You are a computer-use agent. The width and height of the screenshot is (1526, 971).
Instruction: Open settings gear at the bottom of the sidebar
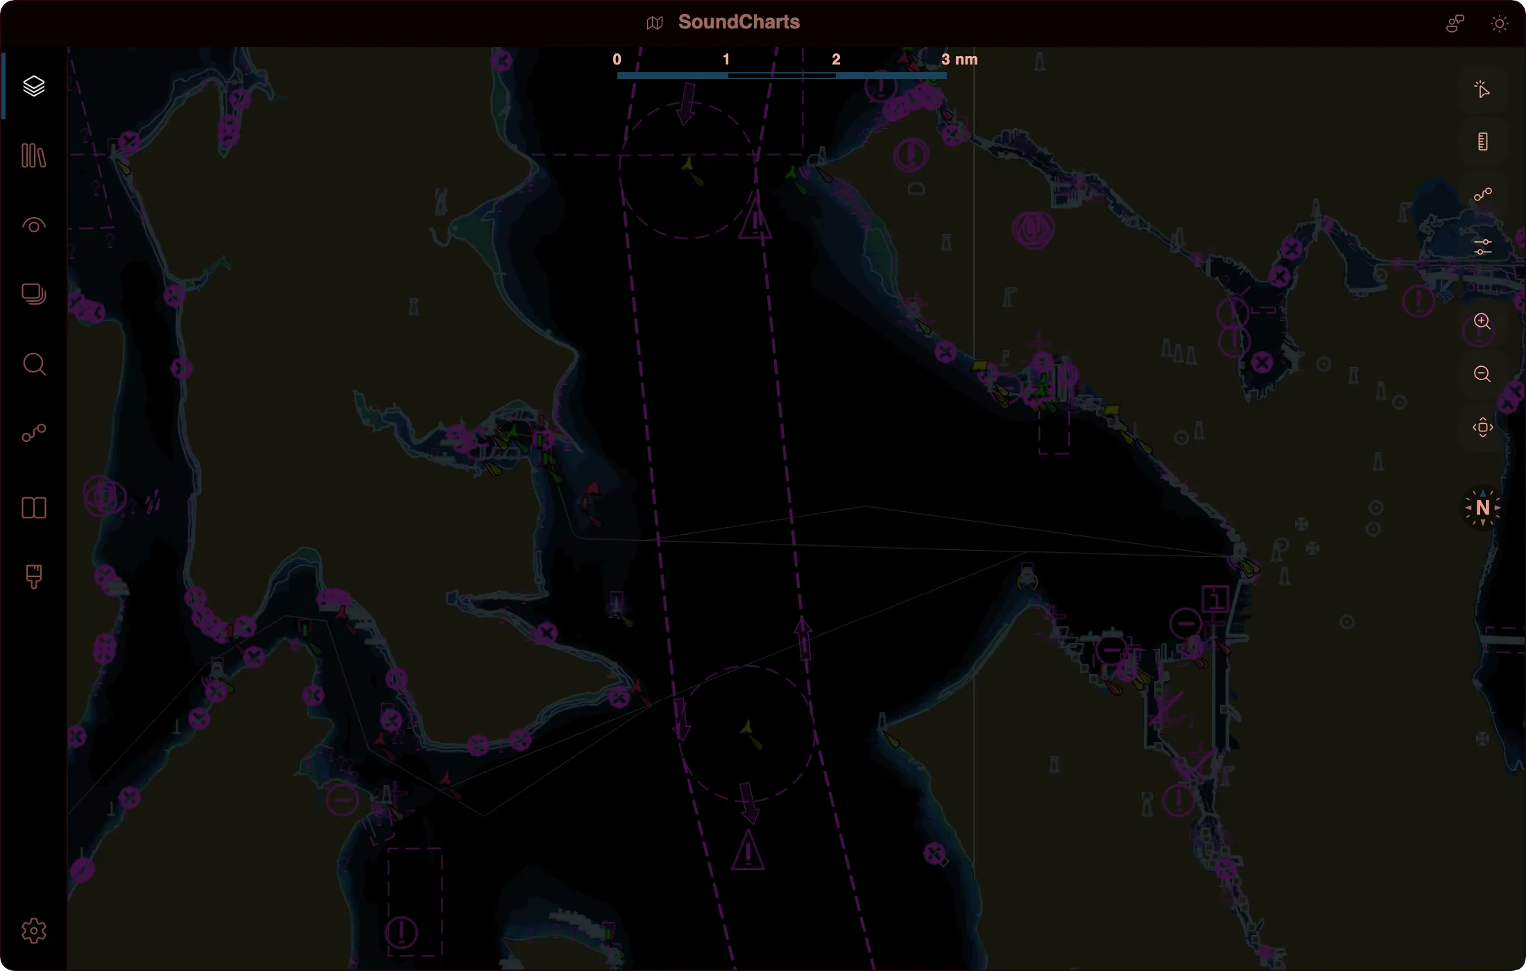33,931
